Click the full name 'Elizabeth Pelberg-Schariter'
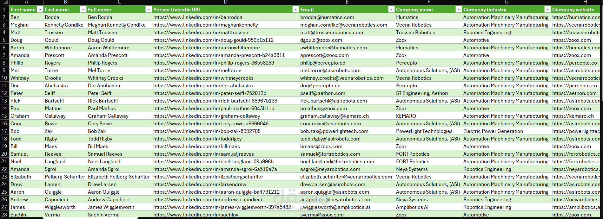 pos(119,177)
